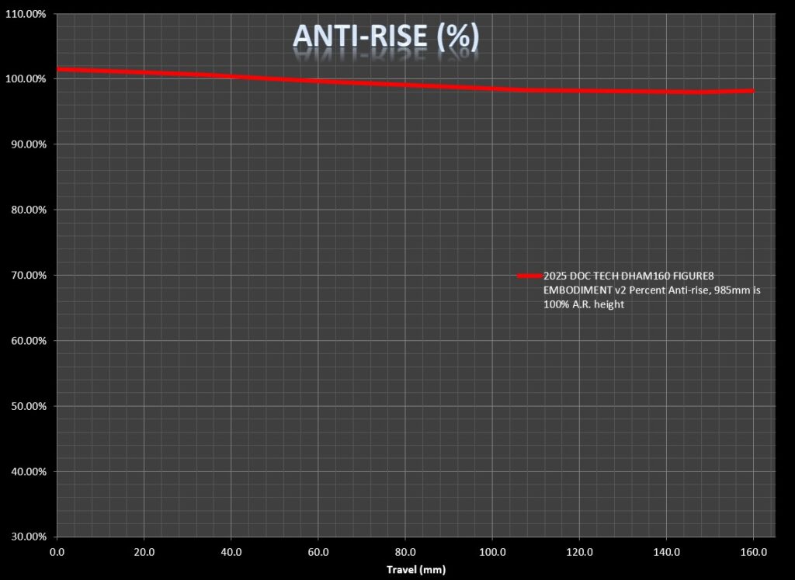The height and width of the screenshot is (580, 795).
Task: Select the red anti-rise curve at 80 mm travel
Action: coord(405,85)
